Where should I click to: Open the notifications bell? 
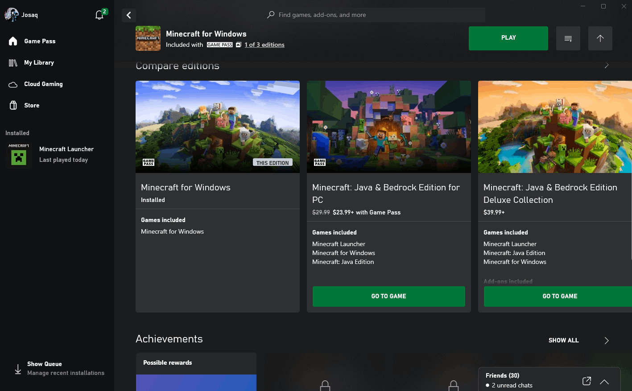(99, 15)
